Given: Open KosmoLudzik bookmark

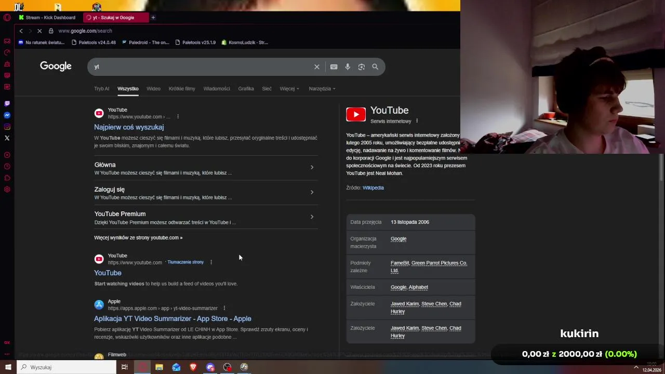Looking at the screenshot, I should coord(244,43).
